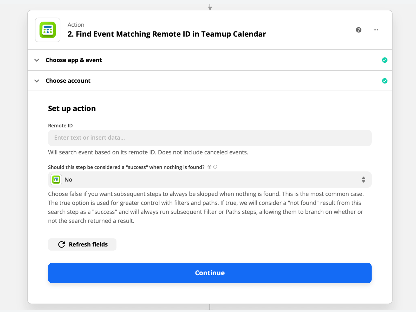Select the second empty radio button after success question
Viewport: 416px width, 312px height.
click(x=215, y=167)
